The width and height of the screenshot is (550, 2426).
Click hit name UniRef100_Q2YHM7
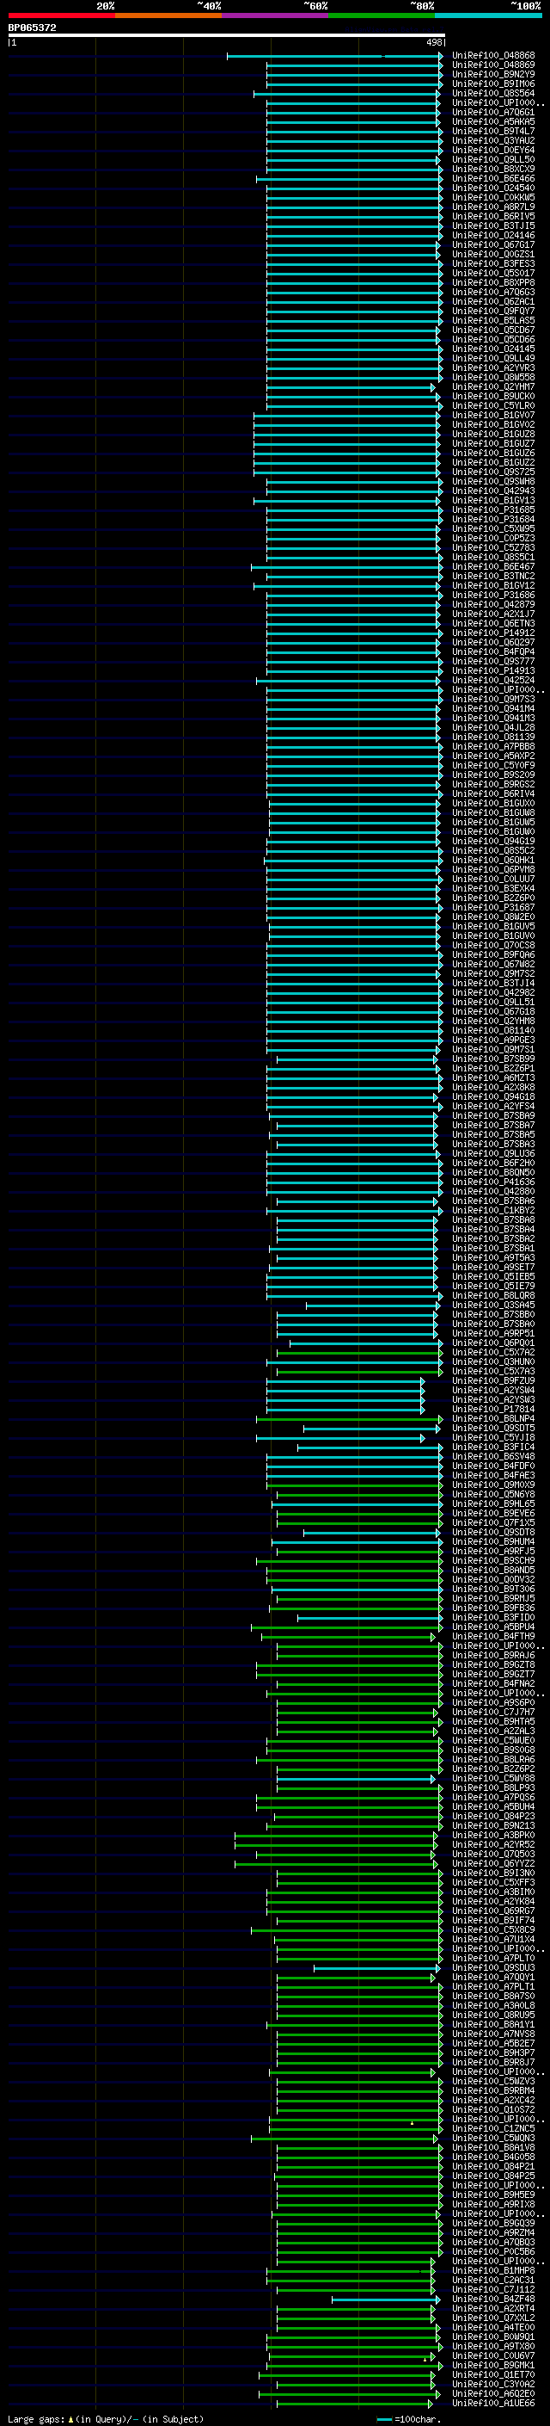click(x=493, y=387)
